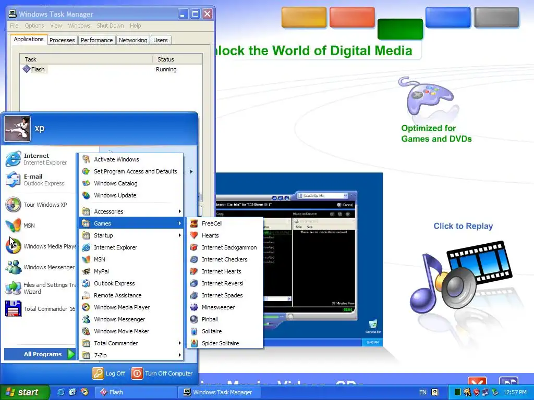
Task: Click the green tour color button
Action: (400, 29)
